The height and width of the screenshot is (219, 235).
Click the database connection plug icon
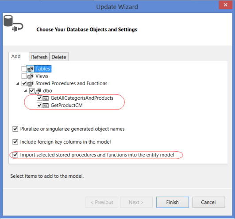point(13,23)
